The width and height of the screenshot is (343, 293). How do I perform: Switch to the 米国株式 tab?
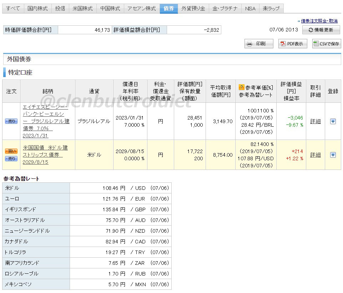click(x=83, y=9)
